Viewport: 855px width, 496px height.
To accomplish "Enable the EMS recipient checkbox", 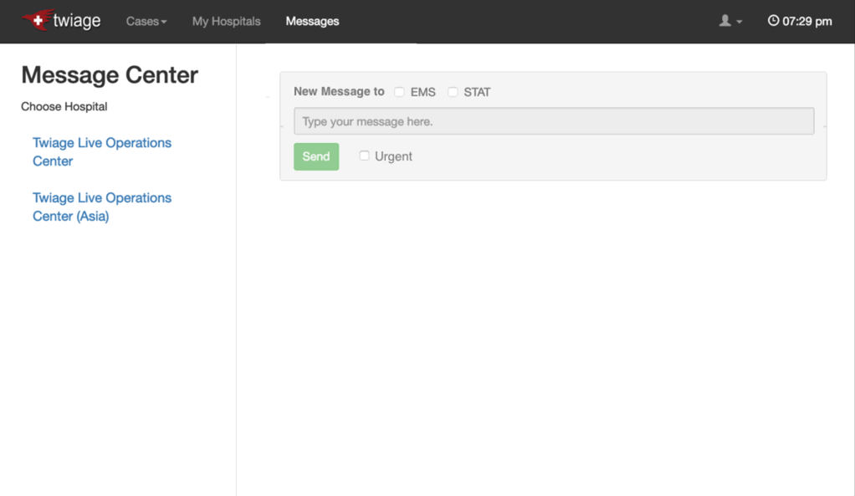I will (x=400, y=92).
